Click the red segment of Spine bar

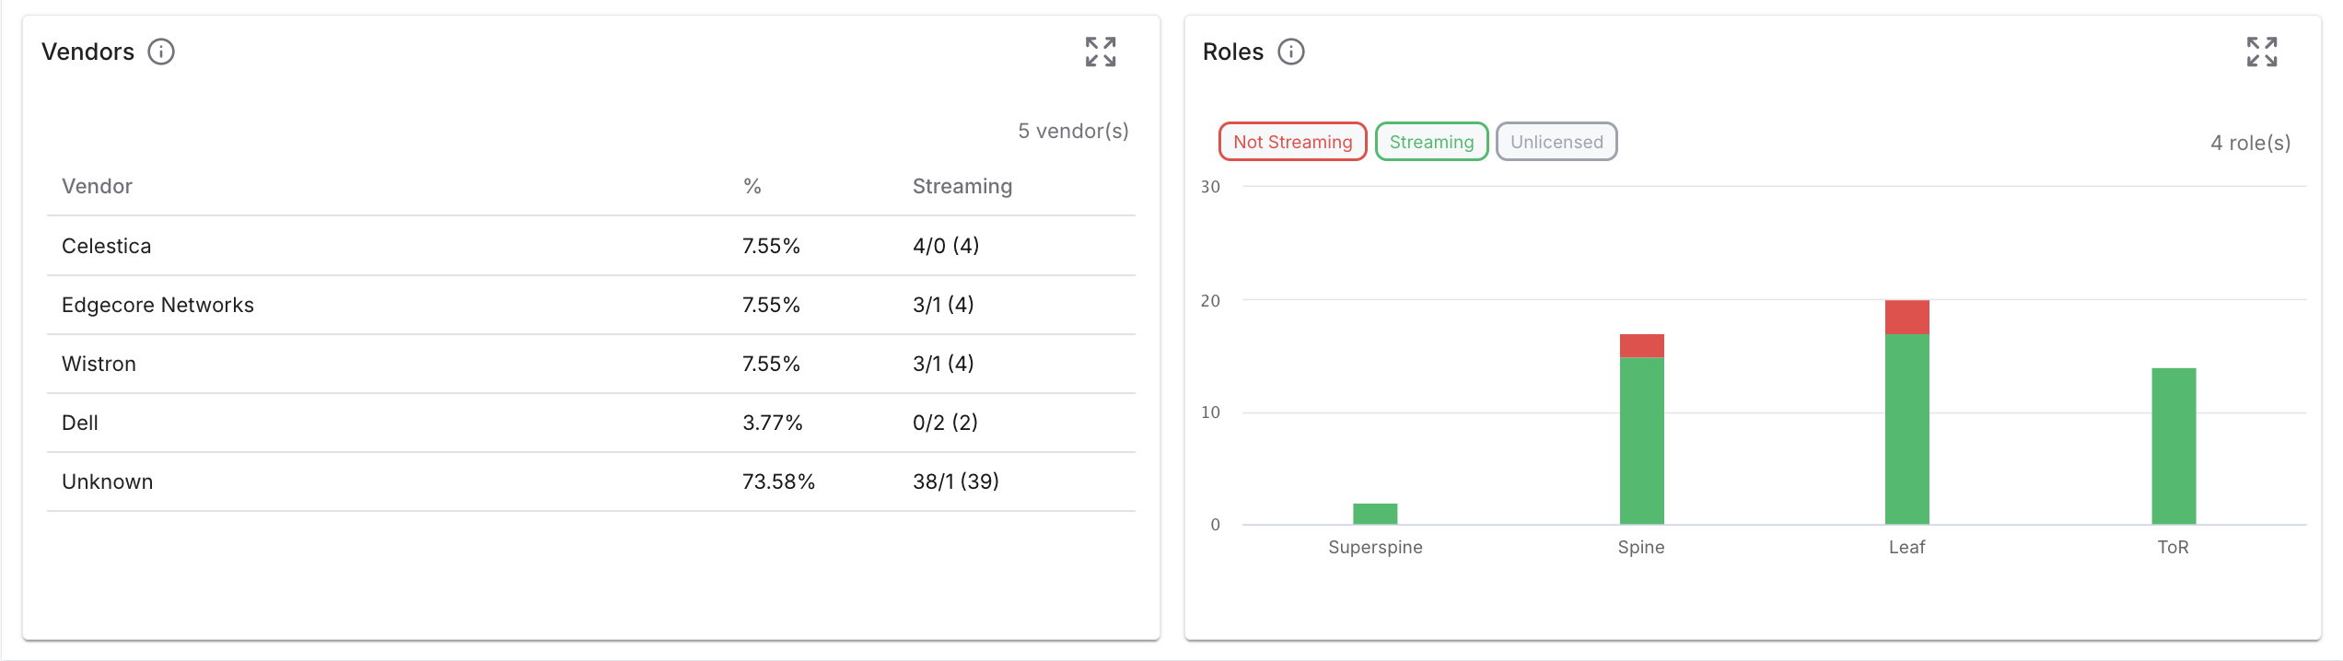tap(1641, 345)
